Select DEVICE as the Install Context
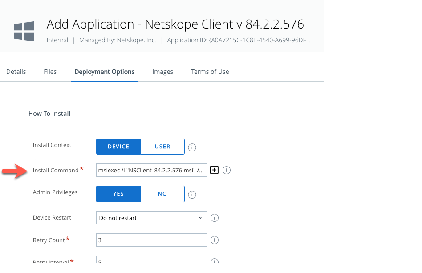 click(118, 147)
